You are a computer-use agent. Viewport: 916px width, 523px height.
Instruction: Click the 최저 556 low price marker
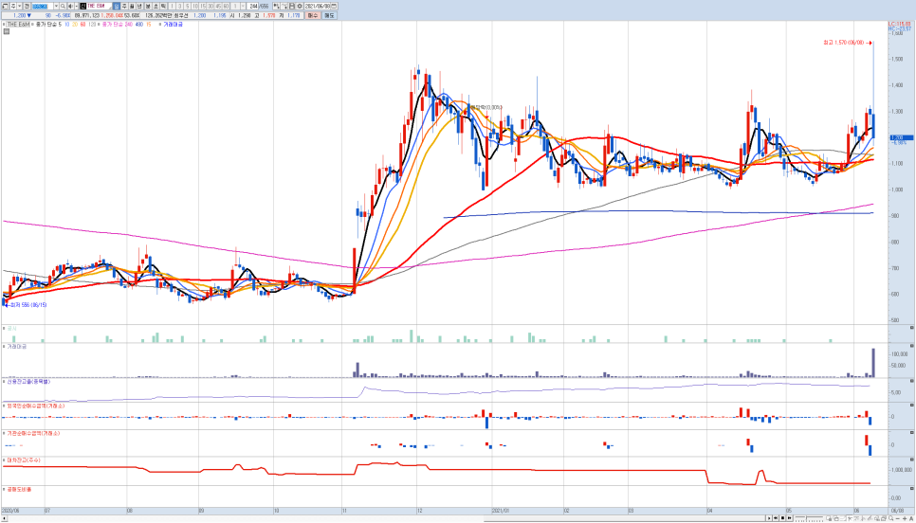click(27, 305)
